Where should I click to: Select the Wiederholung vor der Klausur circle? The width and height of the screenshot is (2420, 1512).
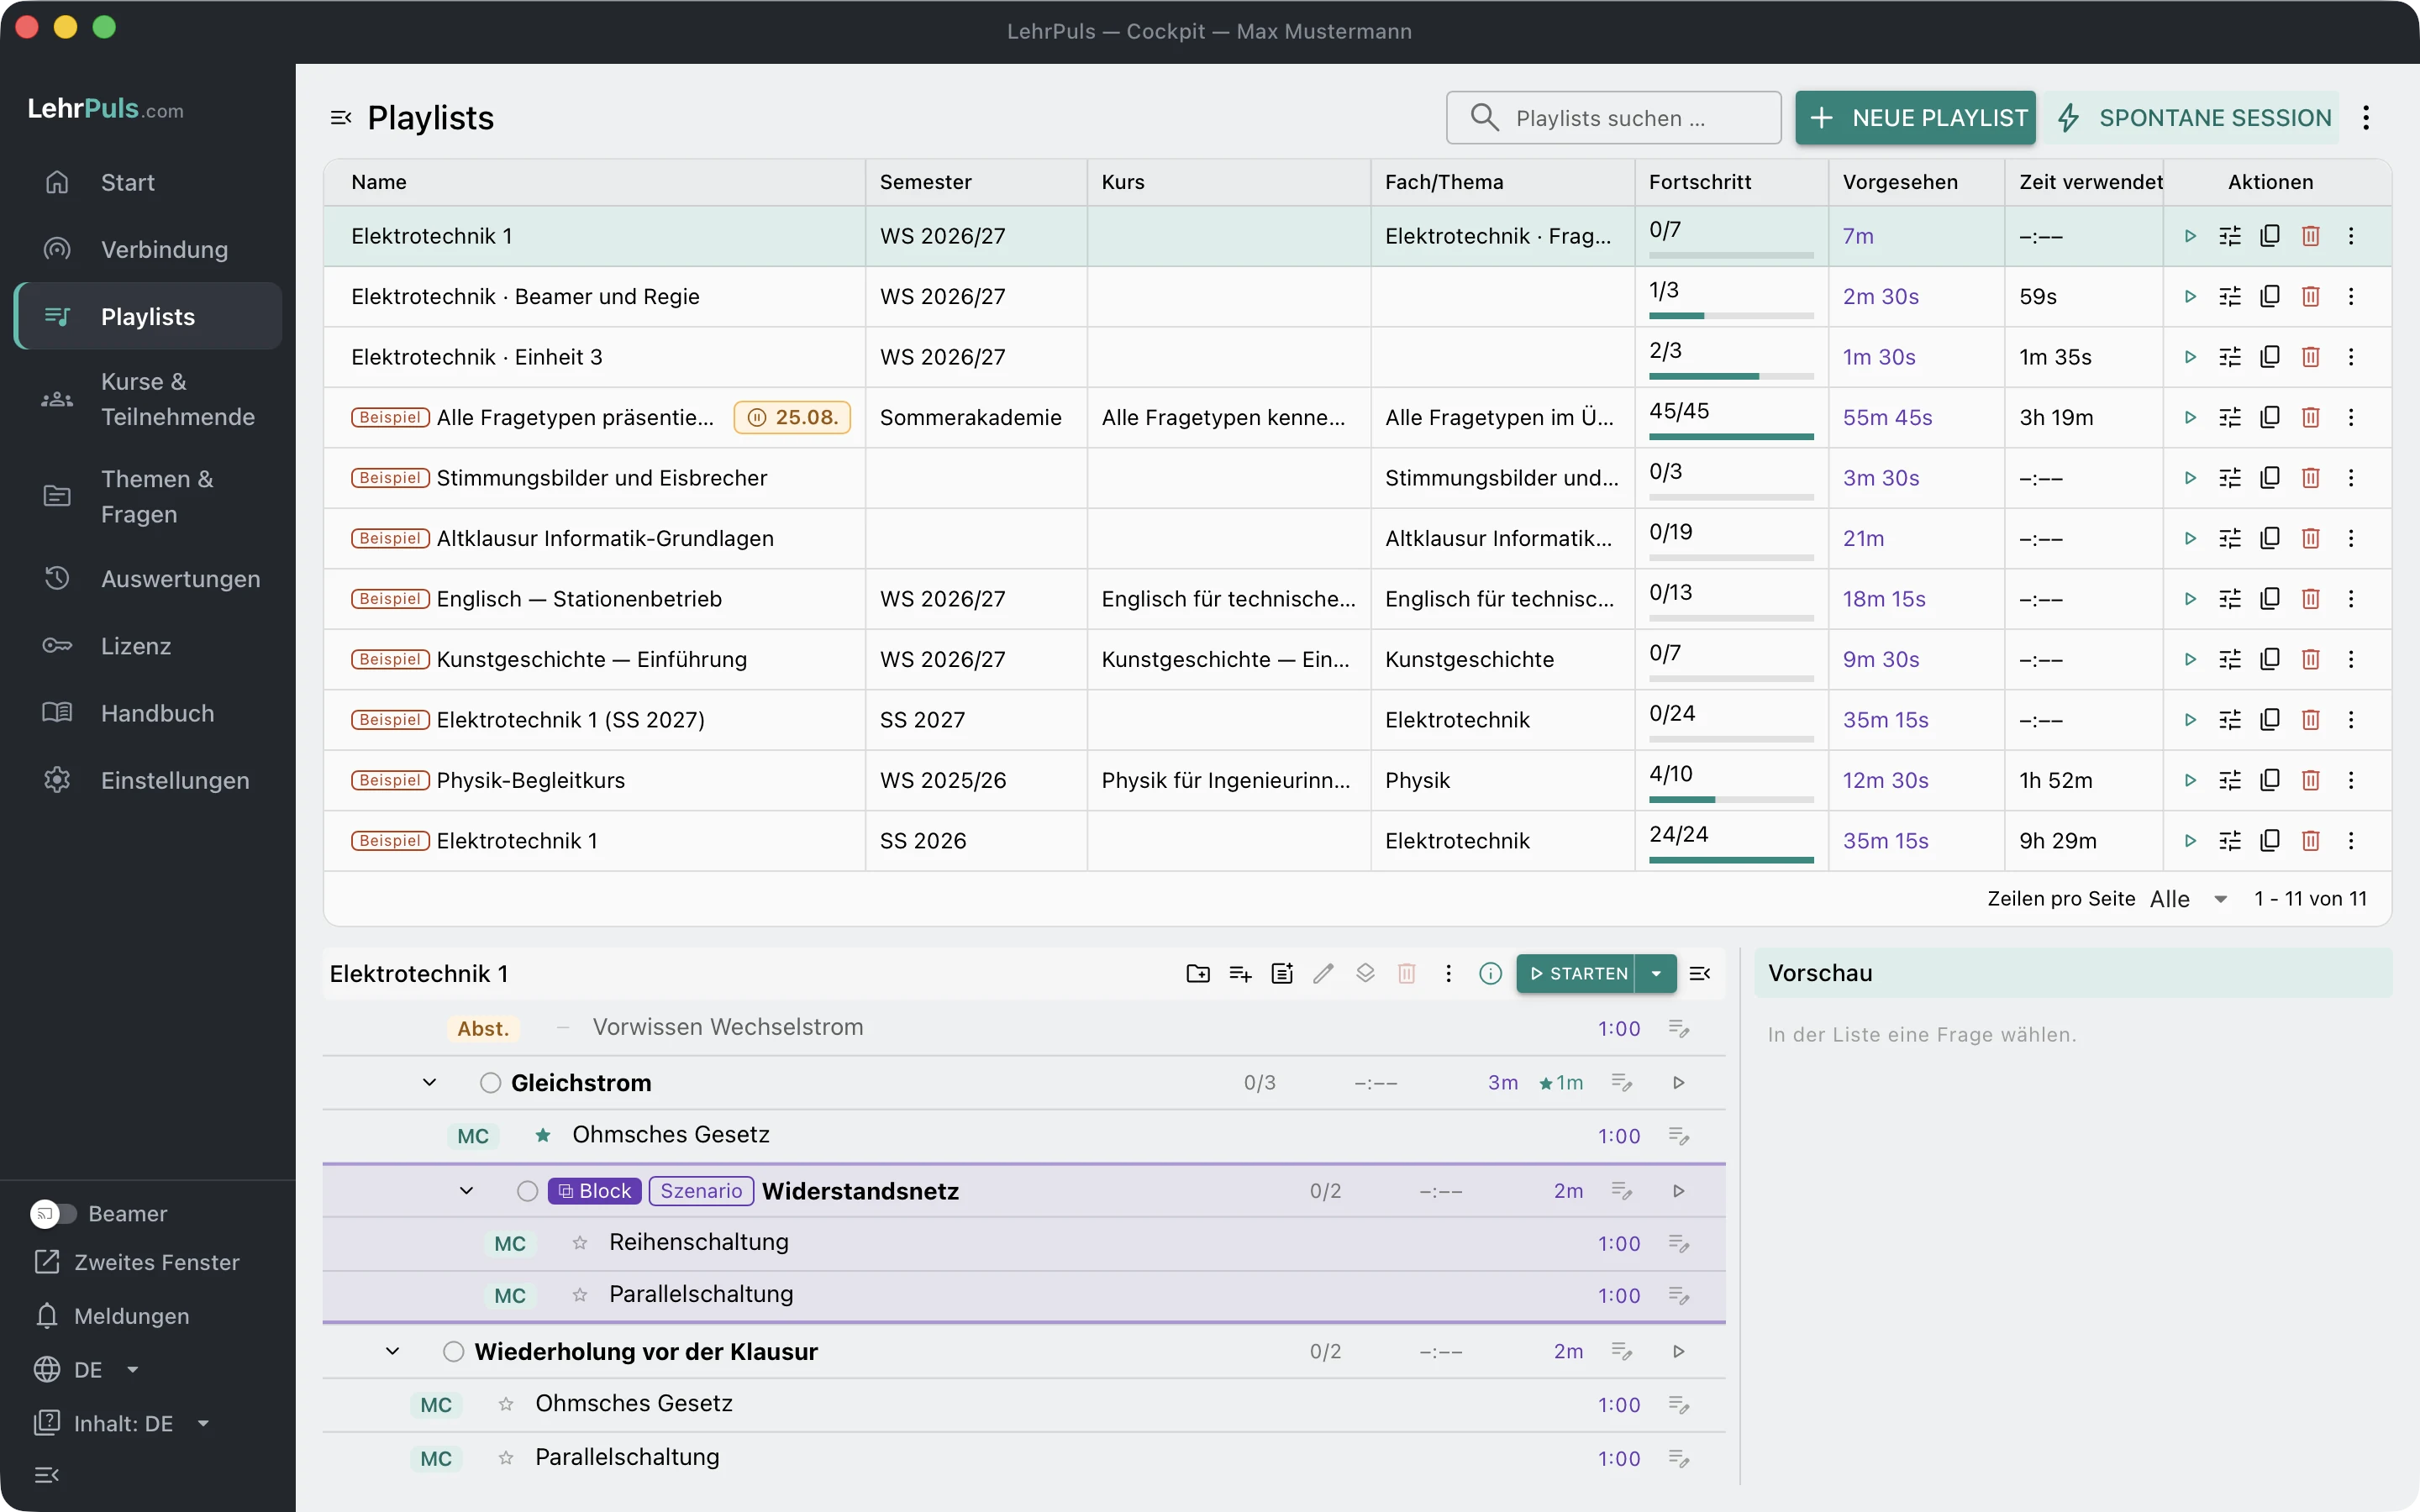454,1352
